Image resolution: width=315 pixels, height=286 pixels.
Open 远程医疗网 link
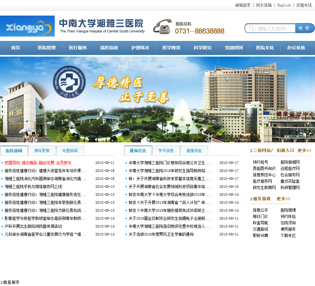click(290, 169)
